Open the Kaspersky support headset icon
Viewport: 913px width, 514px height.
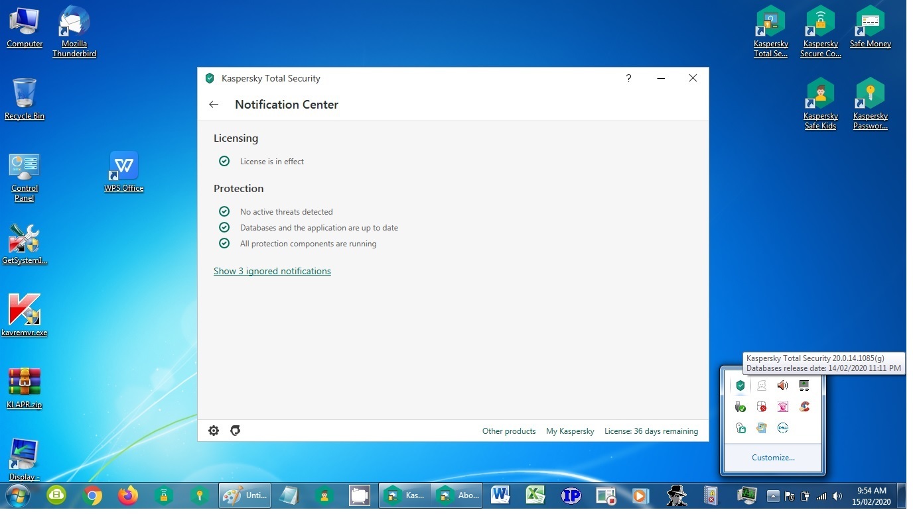(x=235, y=431)
